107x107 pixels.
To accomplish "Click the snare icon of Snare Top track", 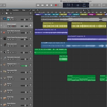I will (5, 98).
